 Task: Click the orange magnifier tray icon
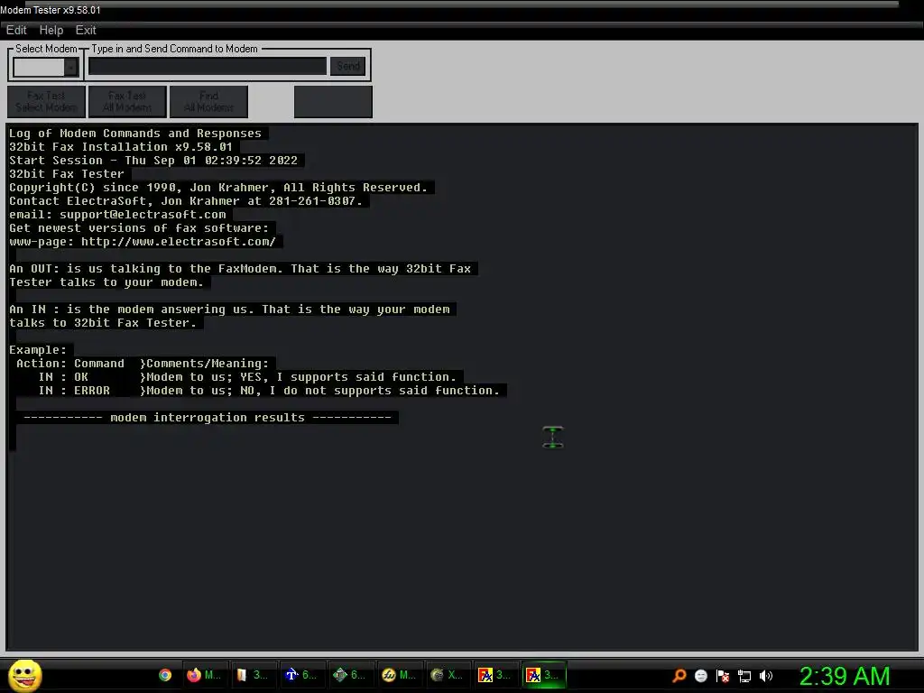(679, 675)
